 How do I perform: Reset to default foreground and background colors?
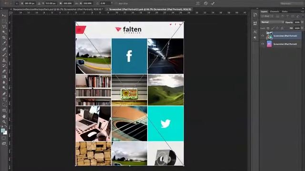(2, 127)
